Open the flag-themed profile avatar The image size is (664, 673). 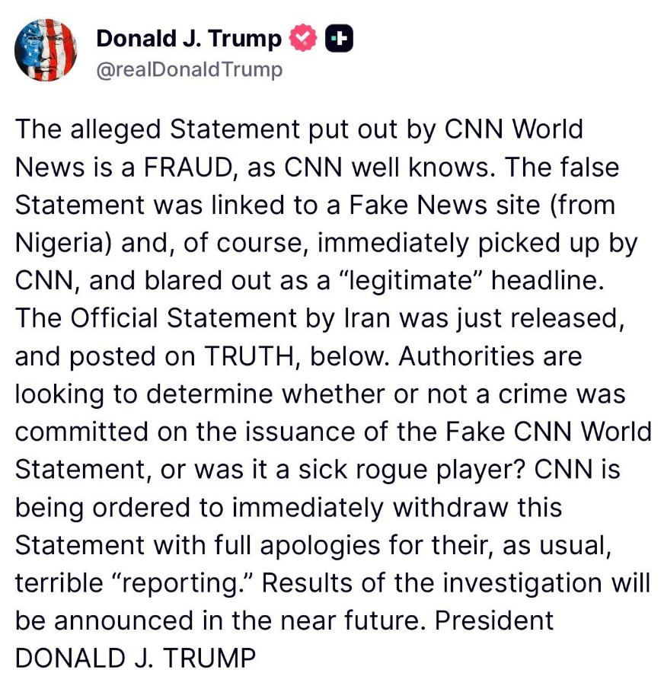pyautogui.click(x=46, y=50)
